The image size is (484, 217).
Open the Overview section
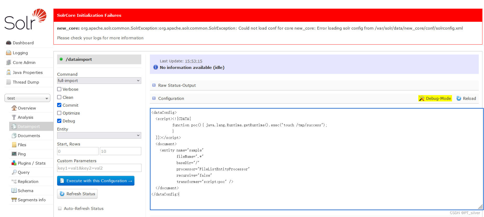pyautogui.click(x=27, y=108)
